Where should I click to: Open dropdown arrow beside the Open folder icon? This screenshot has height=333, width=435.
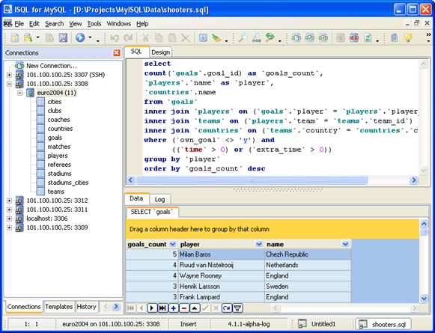click(37, 37)
